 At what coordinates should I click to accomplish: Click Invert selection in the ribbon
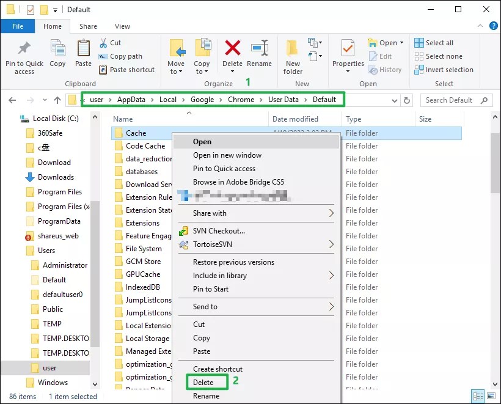click(444, 70)
